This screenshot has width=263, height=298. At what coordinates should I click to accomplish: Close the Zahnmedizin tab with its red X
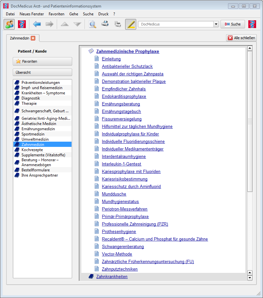click(x=33, y=38)
